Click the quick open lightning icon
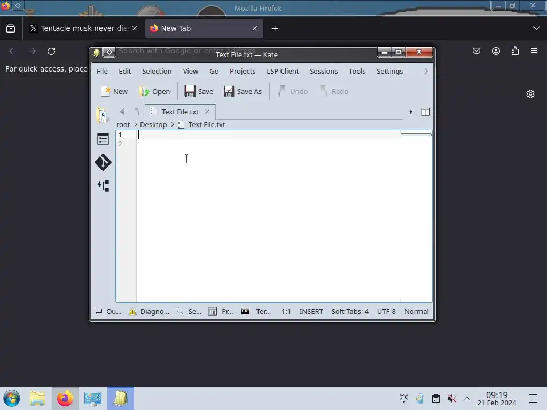 411,112
